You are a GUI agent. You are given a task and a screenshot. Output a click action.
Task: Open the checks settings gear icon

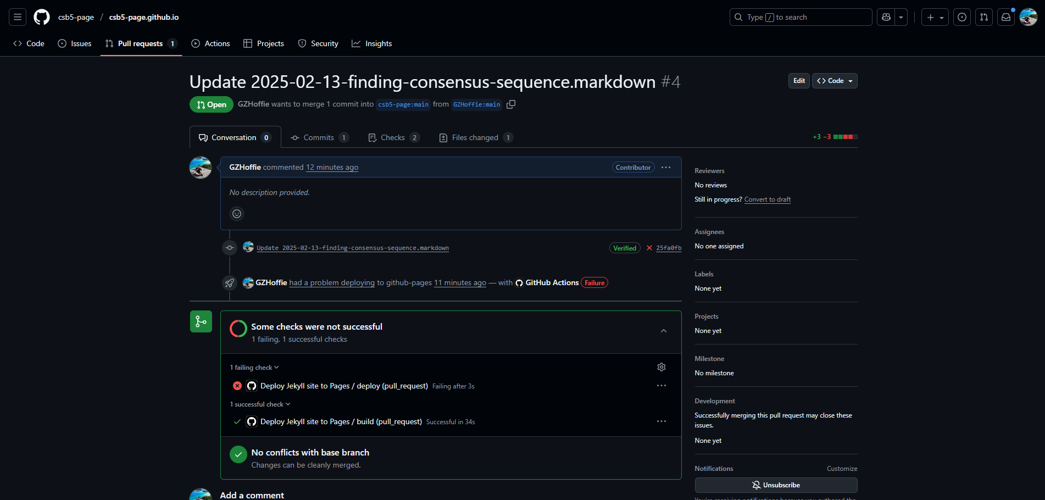pyautogui.click(x=662, y=367)
